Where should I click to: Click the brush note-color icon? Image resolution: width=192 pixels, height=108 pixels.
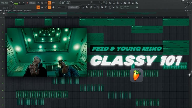pyautogui.click(x=46, y=7)
